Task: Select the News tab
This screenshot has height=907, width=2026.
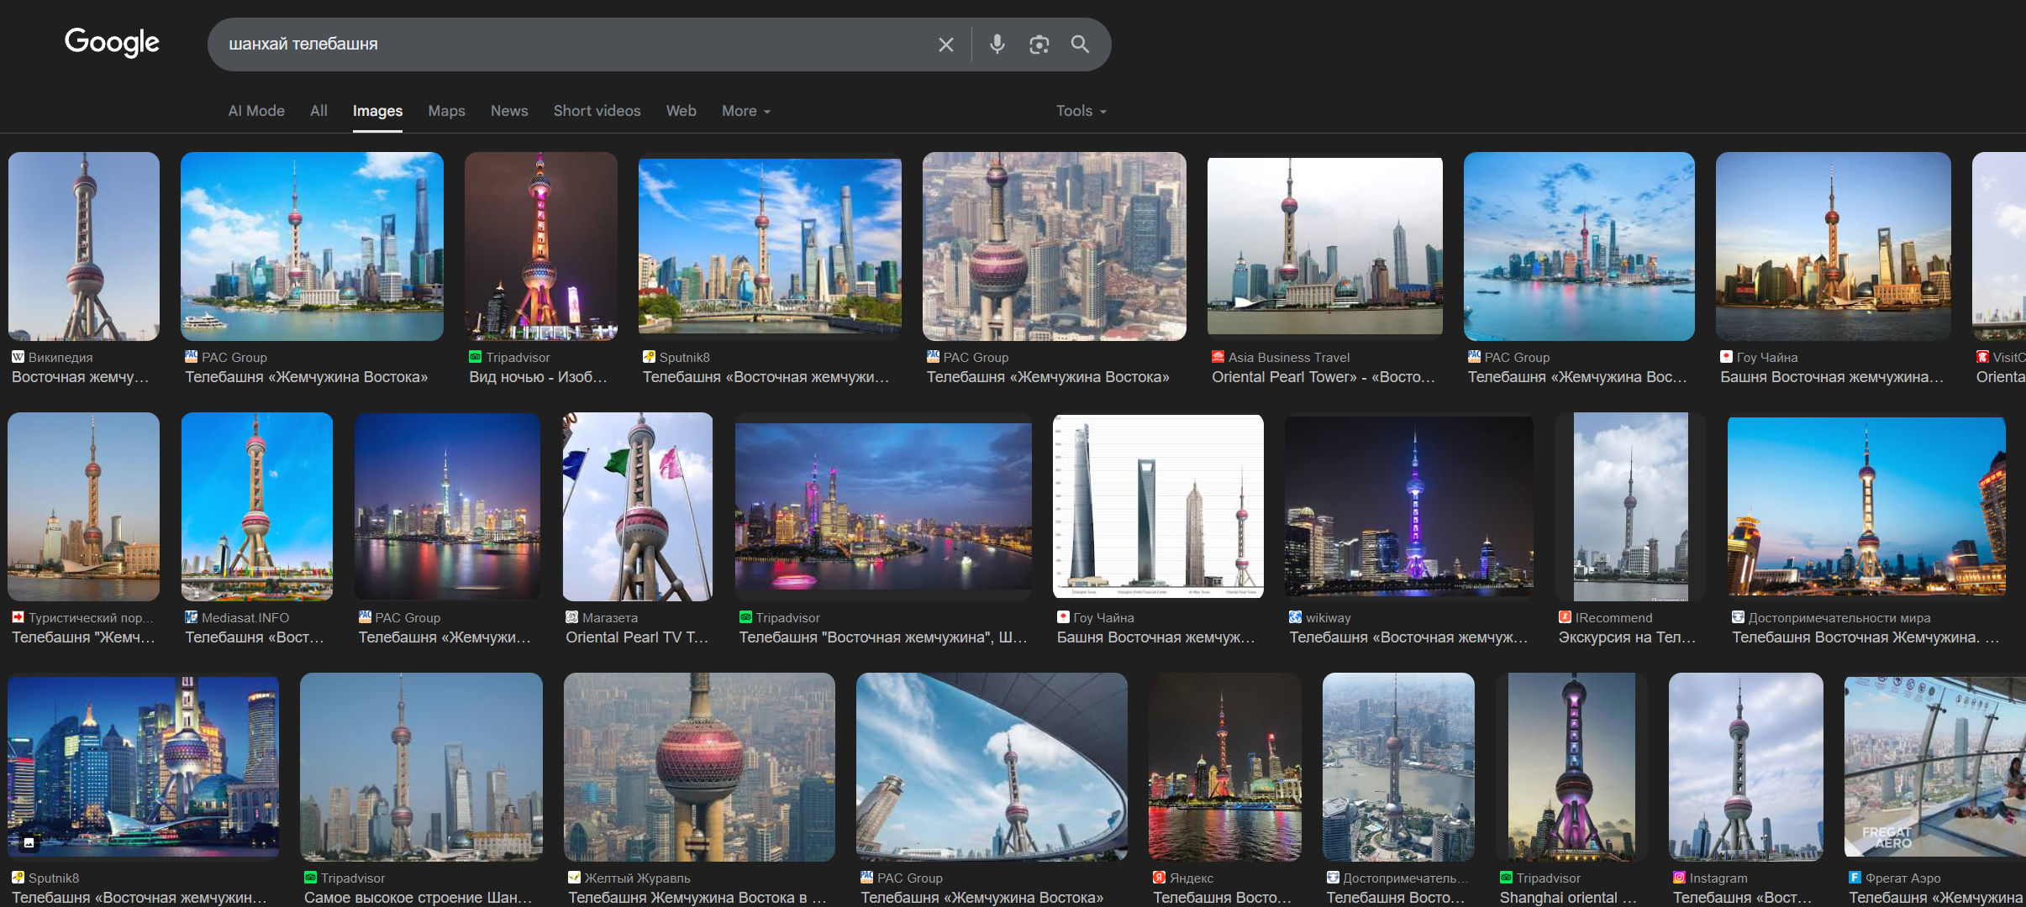Action: coord(509,111)
